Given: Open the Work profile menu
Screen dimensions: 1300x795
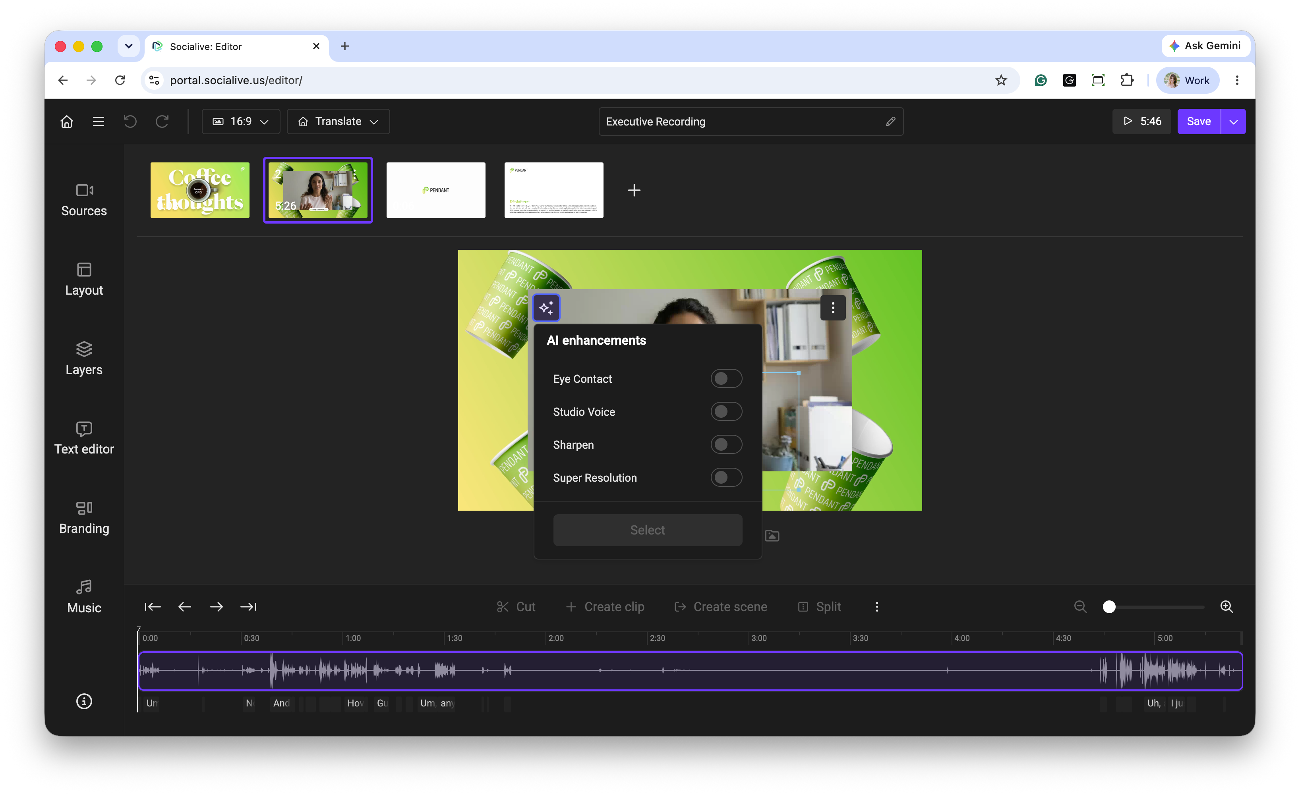Looking at the screenshot, I should (x=1187, y=80).
